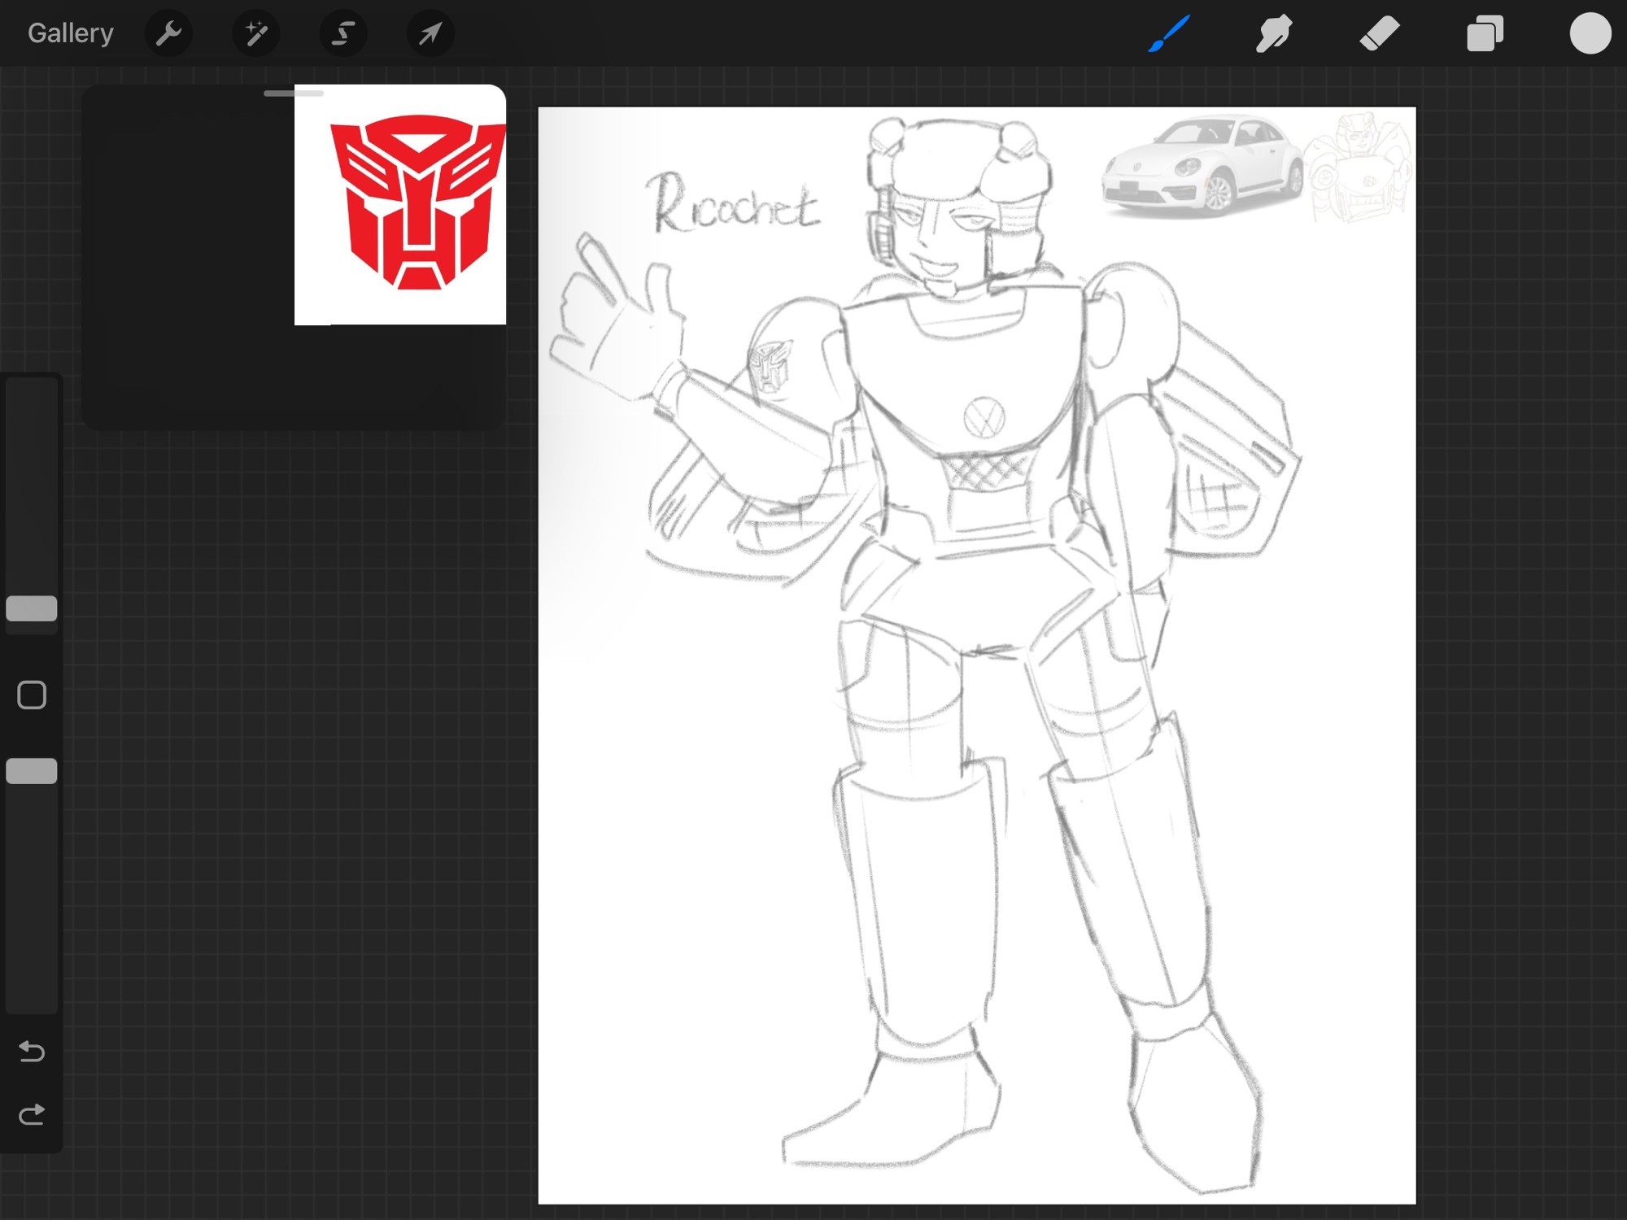The height and width of the screenshot is (1220, 1627).
Task: Activate the Transform arrow tool
Action: point(430,33)
